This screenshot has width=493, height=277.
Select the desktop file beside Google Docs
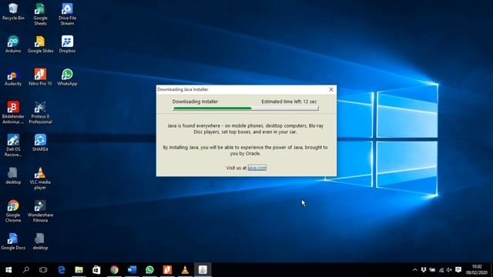(x=40, y=242)
